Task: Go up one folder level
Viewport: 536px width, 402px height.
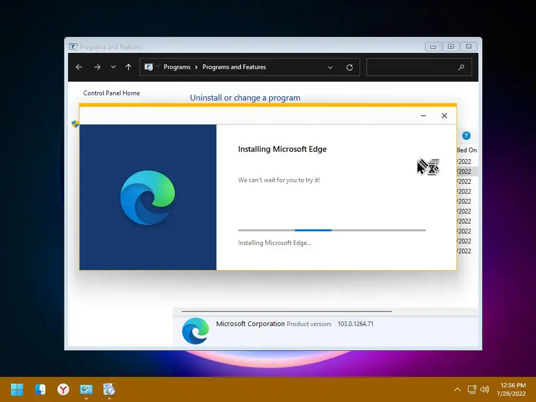Action: click(x=129, y=67)
